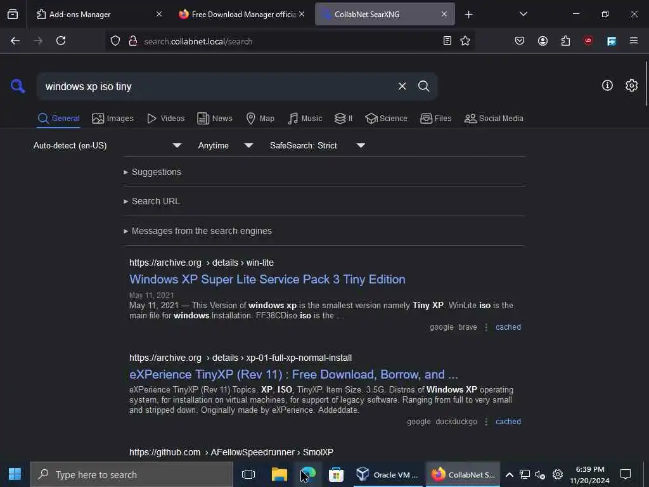The width and height of the screenshot is (649, 487).
Task: Click the page vertical scrollbar
Action: (x=646, y=84)
